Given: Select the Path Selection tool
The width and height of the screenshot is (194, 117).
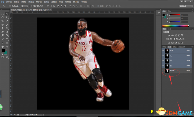Looking at the screenshot, I should click(x=3, y=43).
